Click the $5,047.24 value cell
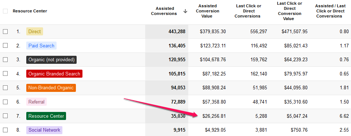This screenshot has width=351, height=136. 297,116
